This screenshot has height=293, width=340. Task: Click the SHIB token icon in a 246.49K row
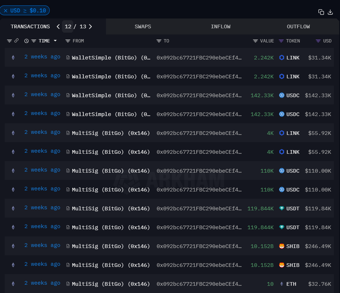[x=282, y=246]
